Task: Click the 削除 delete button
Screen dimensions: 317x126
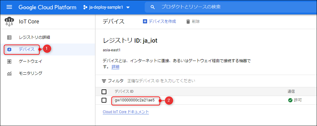Action: (193, 22)
